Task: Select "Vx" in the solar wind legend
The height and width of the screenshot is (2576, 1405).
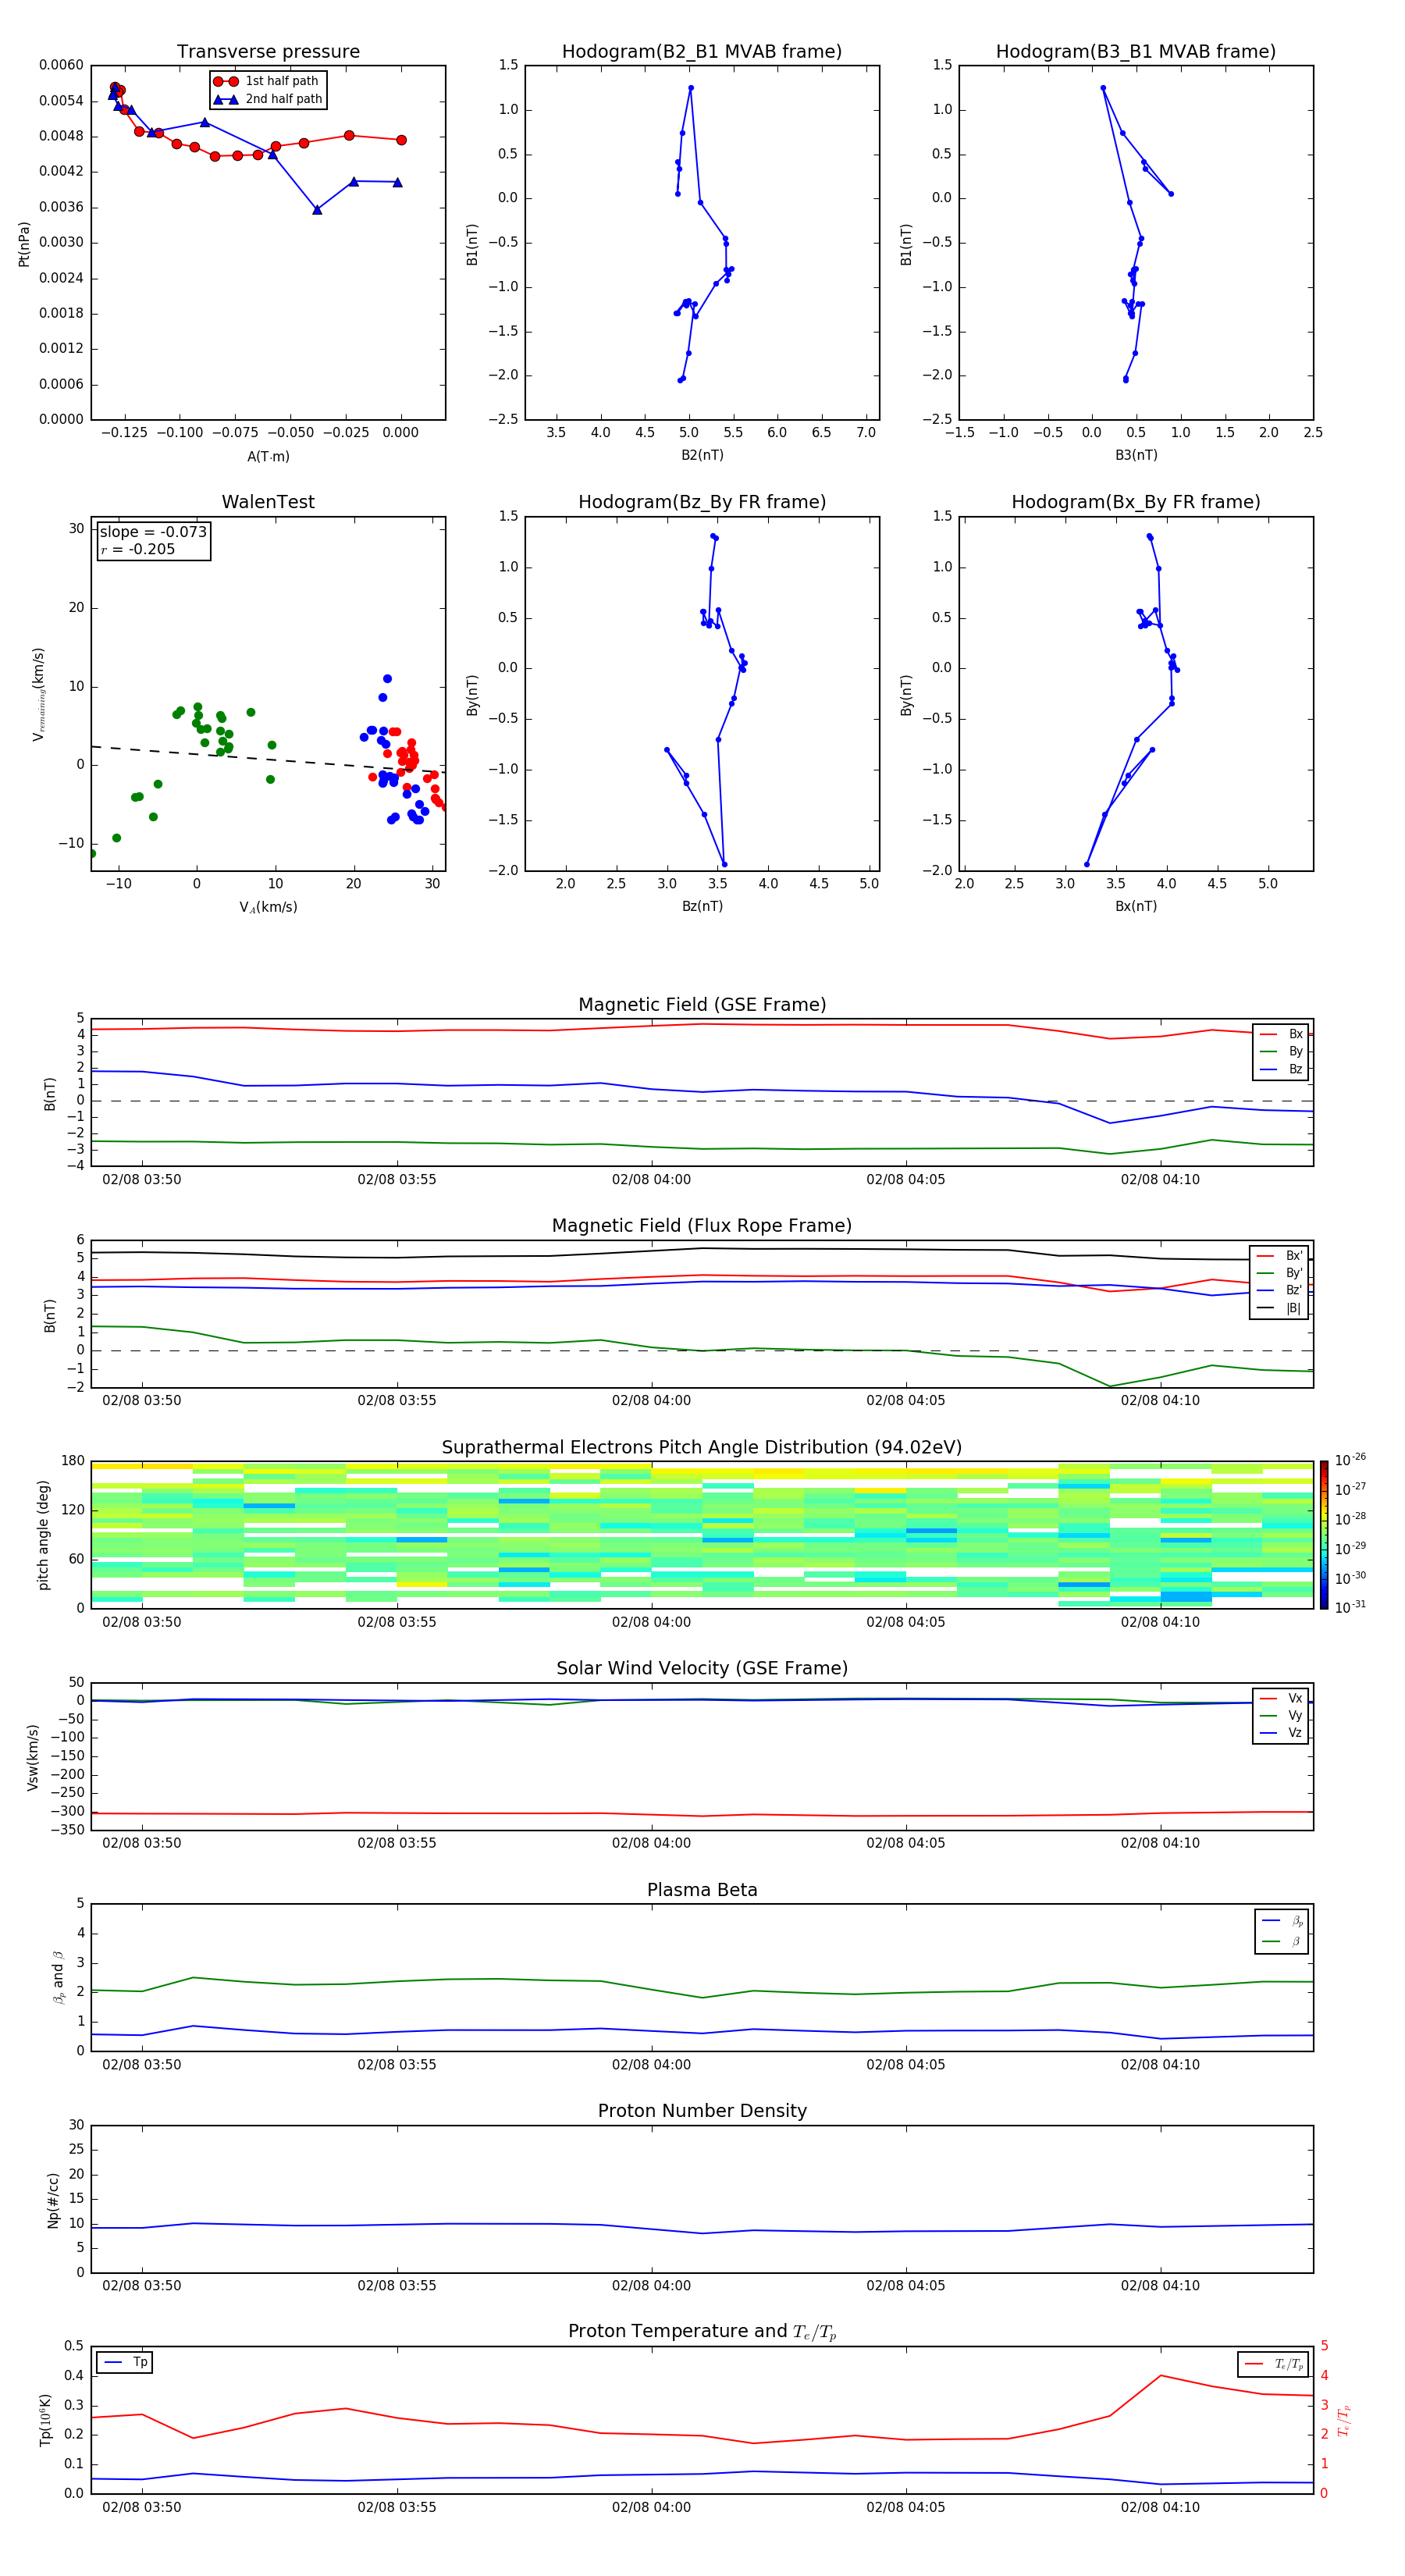Action: (x=1282, y=1699)
